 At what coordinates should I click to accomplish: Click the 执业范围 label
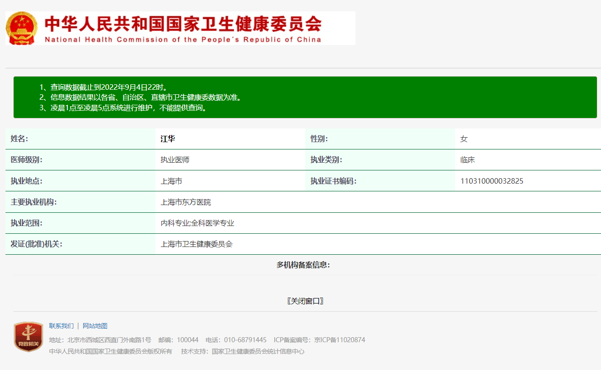click(26, 223)
